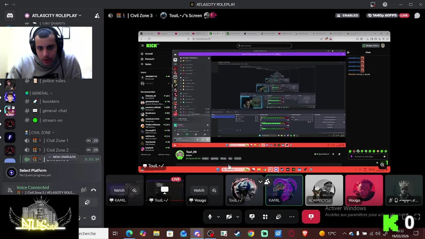
Task: Click the 5:53:39 voice timer
Action: 92,159
